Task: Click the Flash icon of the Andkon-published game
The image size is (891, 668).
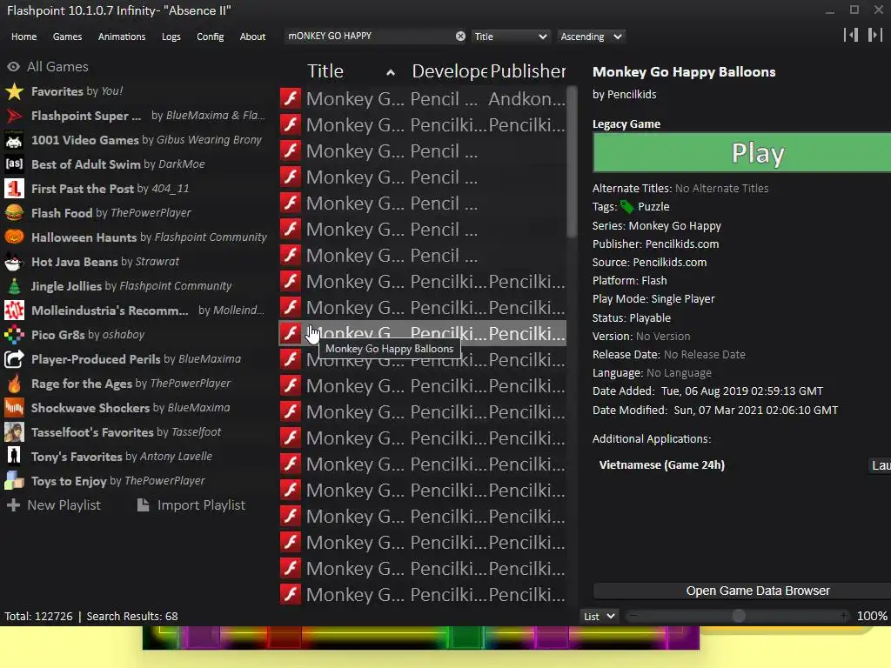Action: coord(291,98)
